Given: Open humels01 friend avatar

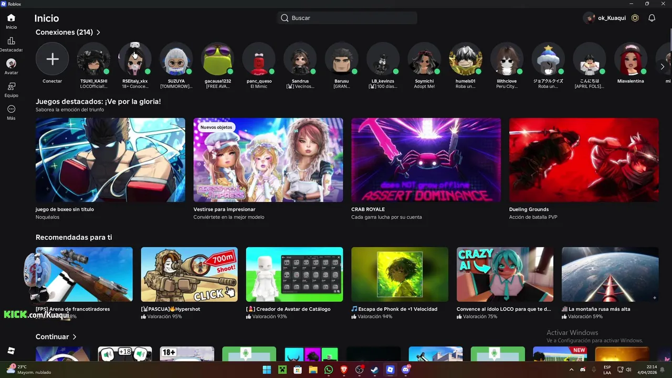Looking at the screenshot, I should tap(466, 59).
